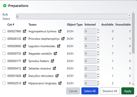Decrement Selected count for Dascyllus reticulatus
Viewport: 137px width, 97px height.
pos(98,77)
